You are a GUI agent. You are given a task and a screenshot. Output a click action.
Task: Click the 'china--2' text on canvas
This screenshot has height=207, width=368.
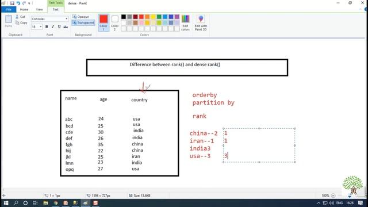click(204, 133)
